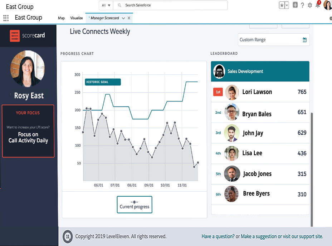
Task: Click the score 436
Action: point(302,153)
